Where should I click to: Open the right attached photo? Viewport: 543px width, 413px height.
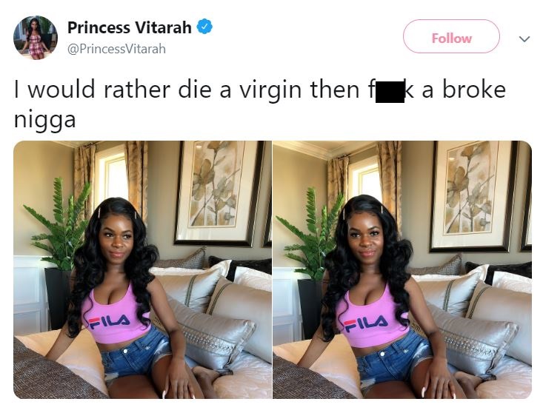tap(402, 269)
